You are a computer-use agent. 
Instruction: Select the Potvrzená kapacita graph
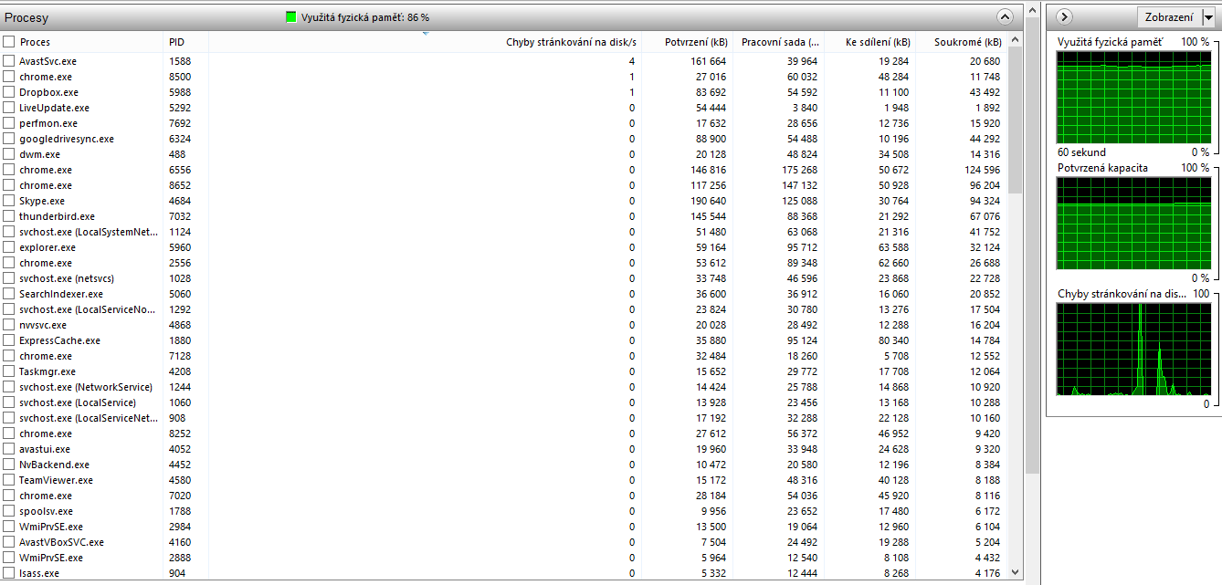(x=1133, y=223)
